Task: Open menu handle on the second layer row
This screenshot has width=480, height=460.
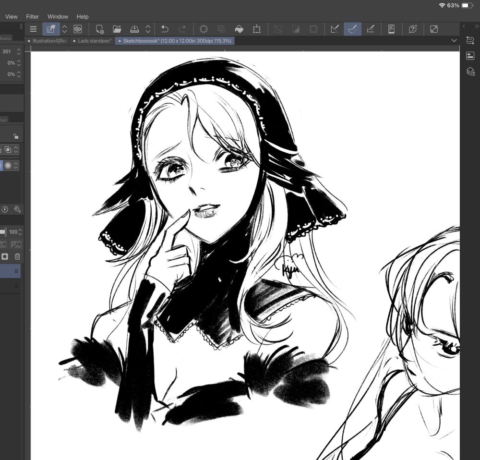Action: click(x=16, y=286)
